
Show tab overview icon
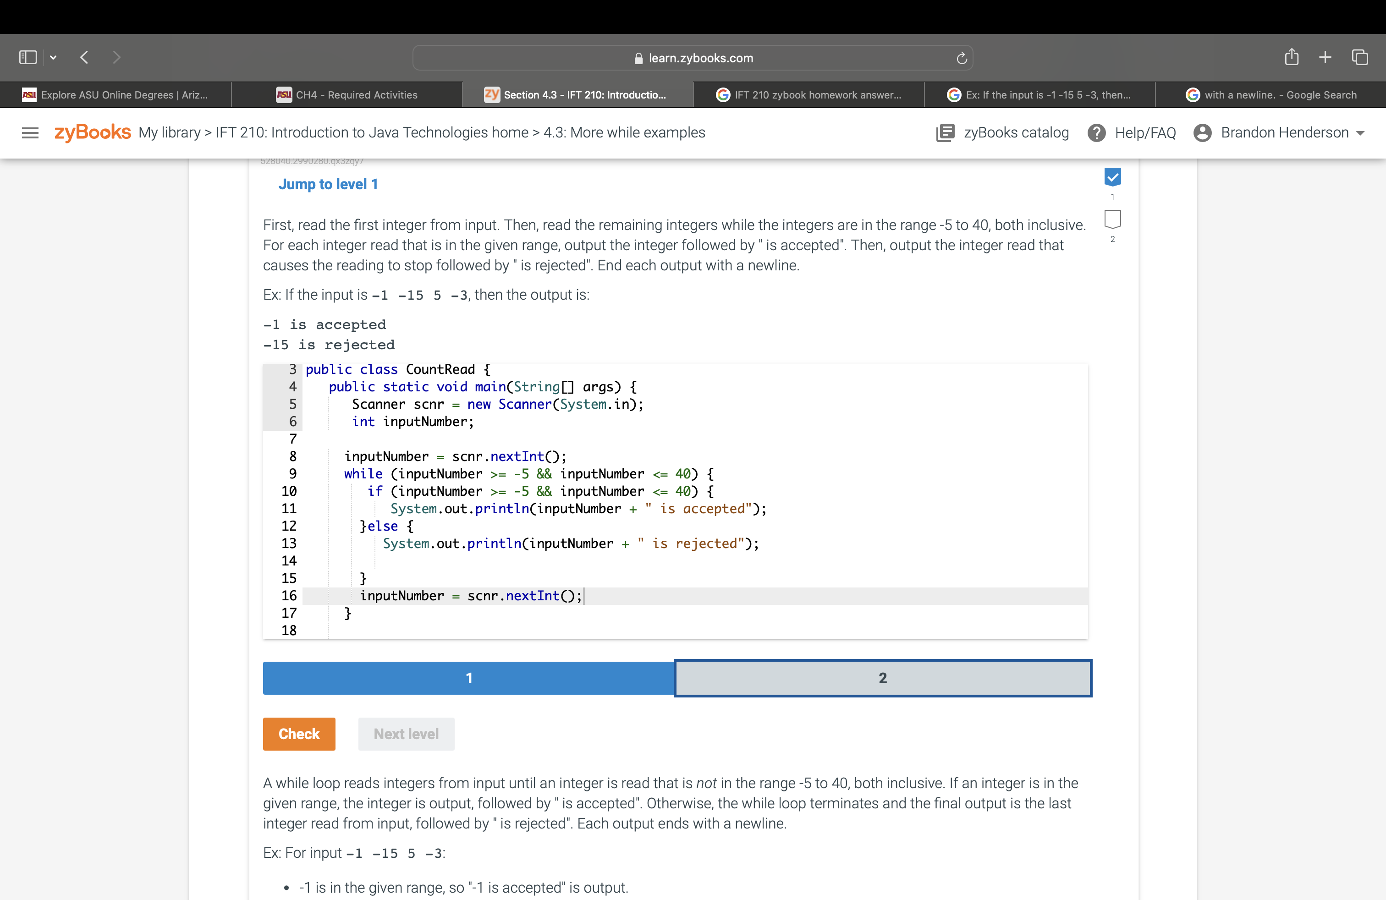1360,57
